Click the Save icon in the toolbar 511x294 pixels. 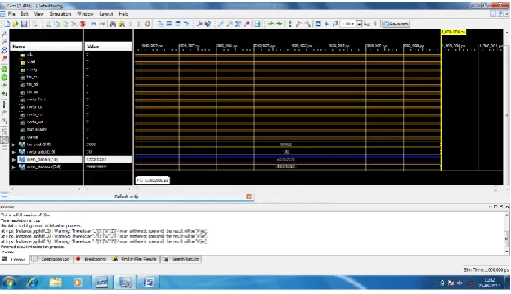tap(24, 24)
